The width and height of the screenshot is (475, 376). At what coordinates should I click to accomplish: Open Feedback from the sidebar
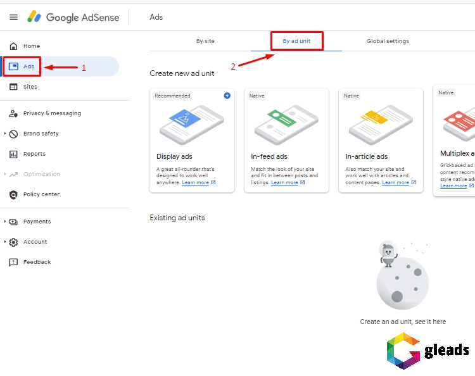tap(37, 262)
